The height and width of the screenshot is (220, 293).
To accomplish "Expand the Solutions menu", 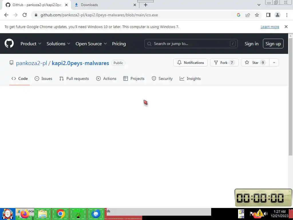I will click(58, 44).
